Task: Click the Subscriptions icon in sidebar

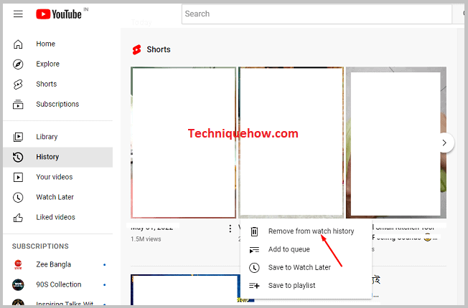Action: pyautogui.click(x=18, y=105)
